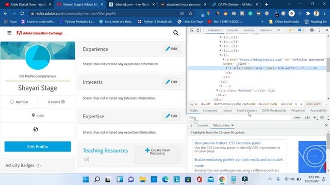Click the Adobe Education Exchange logo
The width and height of the screenshot is (330, 185).
[40, 33]
